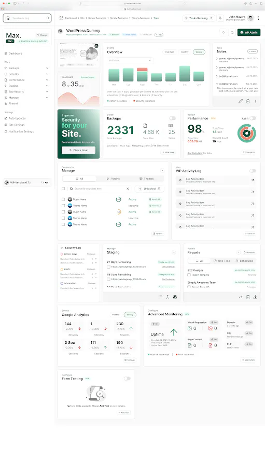265x455 pixels.
Task: Expand Staging in the sidebar
Action: coord(47,86)
